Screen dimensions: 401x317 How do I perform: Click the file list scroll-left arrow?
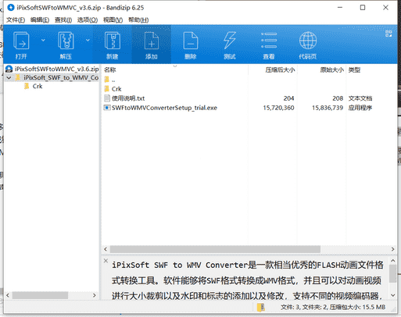106,249
